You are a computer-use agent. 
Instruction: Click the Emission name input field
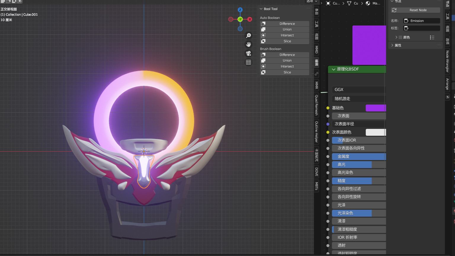pos(422,21)
